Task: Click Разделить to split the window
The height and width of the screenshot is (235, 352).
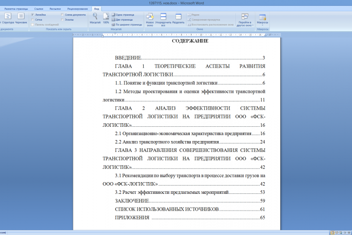Action: click(x=178, y=18)
